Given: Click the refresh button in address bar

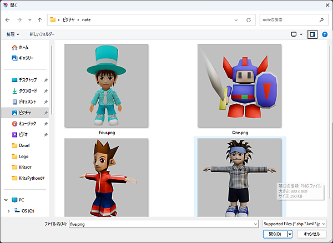Looking at the screenshot, I should (248, 20).
